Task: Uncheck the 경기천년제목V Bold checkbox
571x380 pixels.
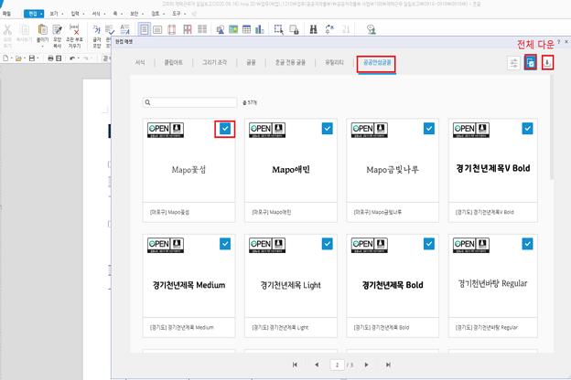Action: click(x=527, y=129)
